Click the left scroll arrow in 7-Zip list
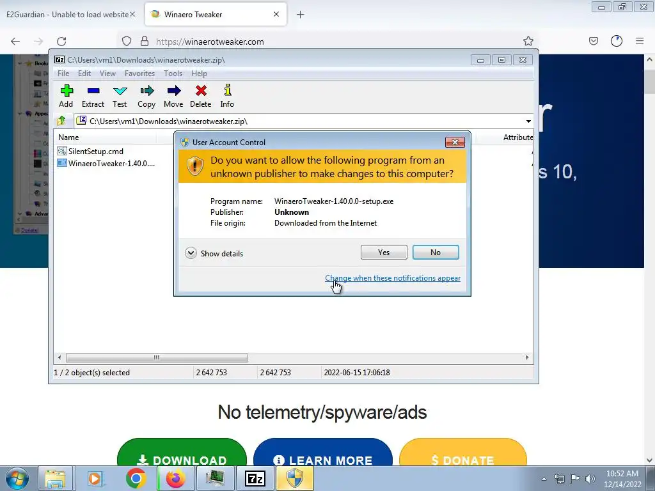Viewport: 655px width, 491px height. (59, 358)
